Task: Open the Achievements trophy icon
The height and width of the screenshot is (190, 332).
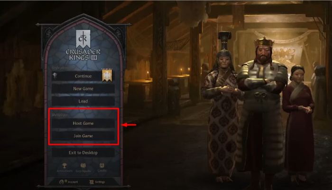Action: (x=65, y=166)
